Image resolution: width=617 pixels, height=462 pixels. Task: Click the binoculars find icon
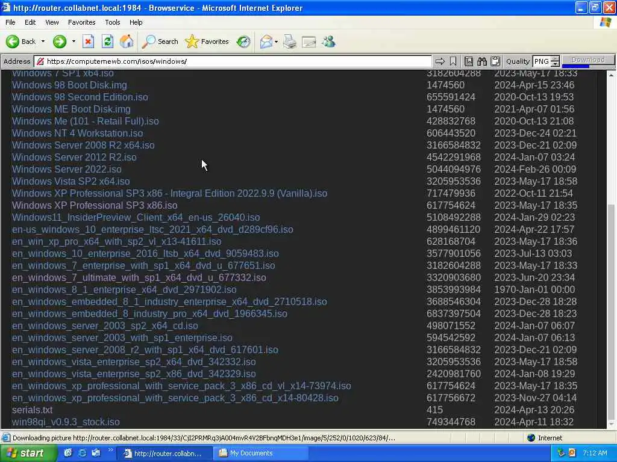(482, 61)
